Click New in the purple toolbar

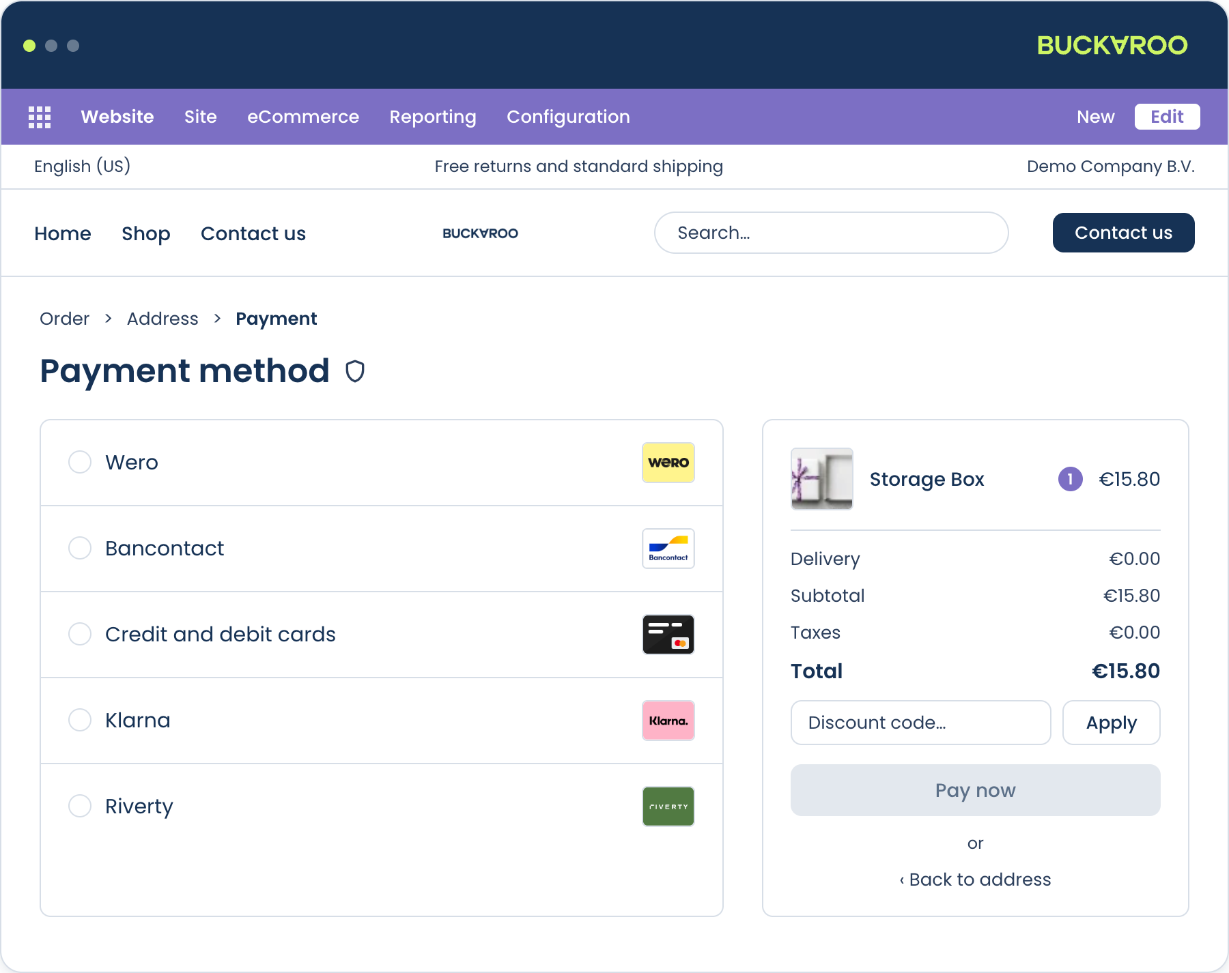(x=1095, y=117)
